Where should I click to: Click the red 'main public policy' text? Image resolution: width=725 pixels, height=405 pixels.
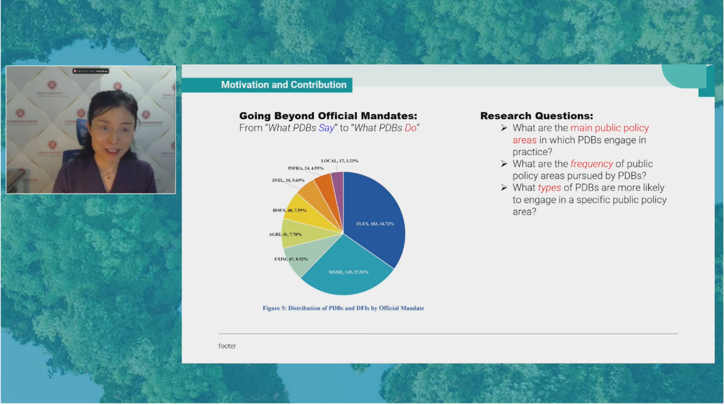tap(609, 128)
